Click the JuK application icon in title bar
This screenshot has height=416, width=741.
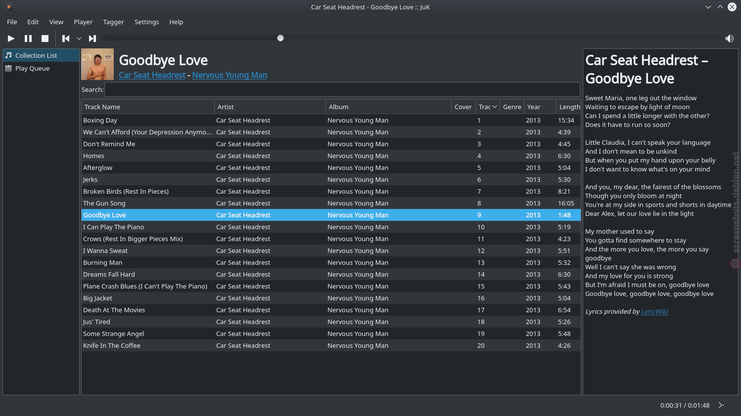[9, 7]
